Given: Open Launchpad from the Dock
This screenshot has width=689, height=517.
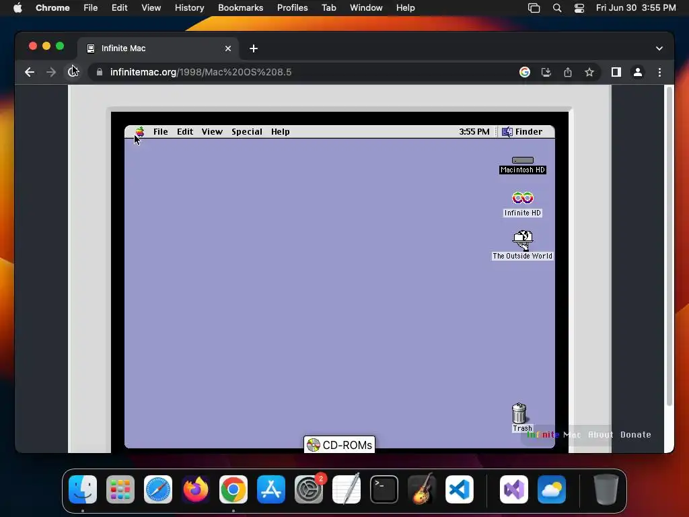Looking at the screenshot, I should tap(120, 489).
